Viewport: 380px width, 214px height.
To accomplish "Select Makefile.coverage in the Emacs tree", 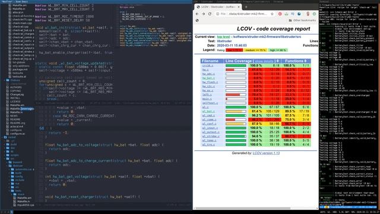I will click(22, 109).
